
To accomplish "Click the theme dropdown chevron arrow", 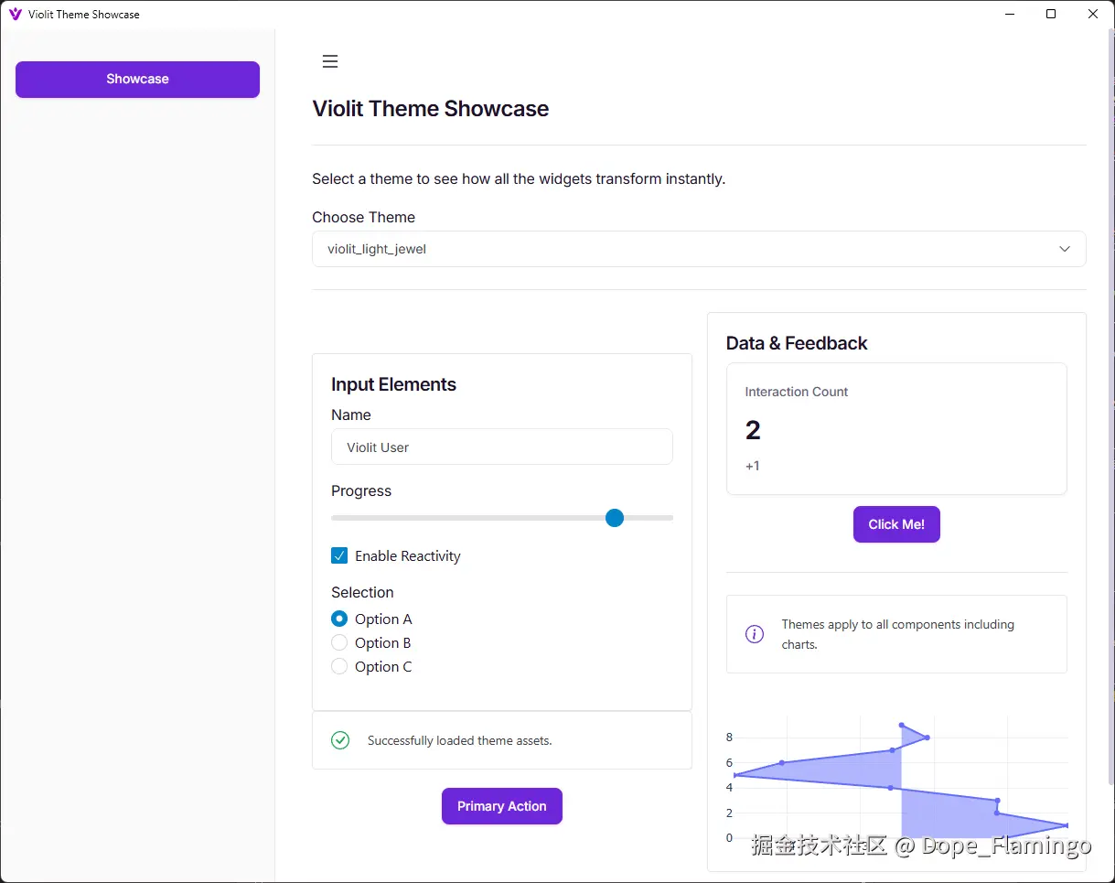I will (x=1064, y=249).
